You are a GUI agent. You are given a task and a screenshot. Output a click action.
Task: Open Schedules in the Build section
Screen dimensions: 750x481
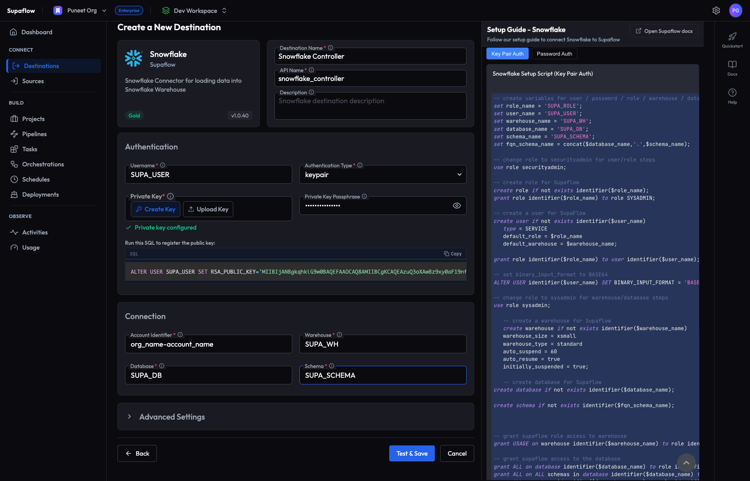coord(35,179)
